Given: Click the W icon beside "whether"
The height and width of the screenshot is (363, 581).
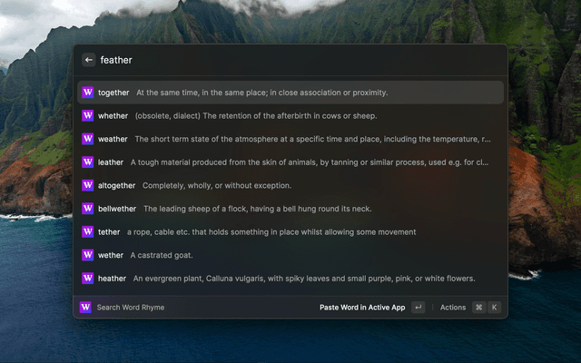Looking at the screenshot, I should click(x=87, y=115).
